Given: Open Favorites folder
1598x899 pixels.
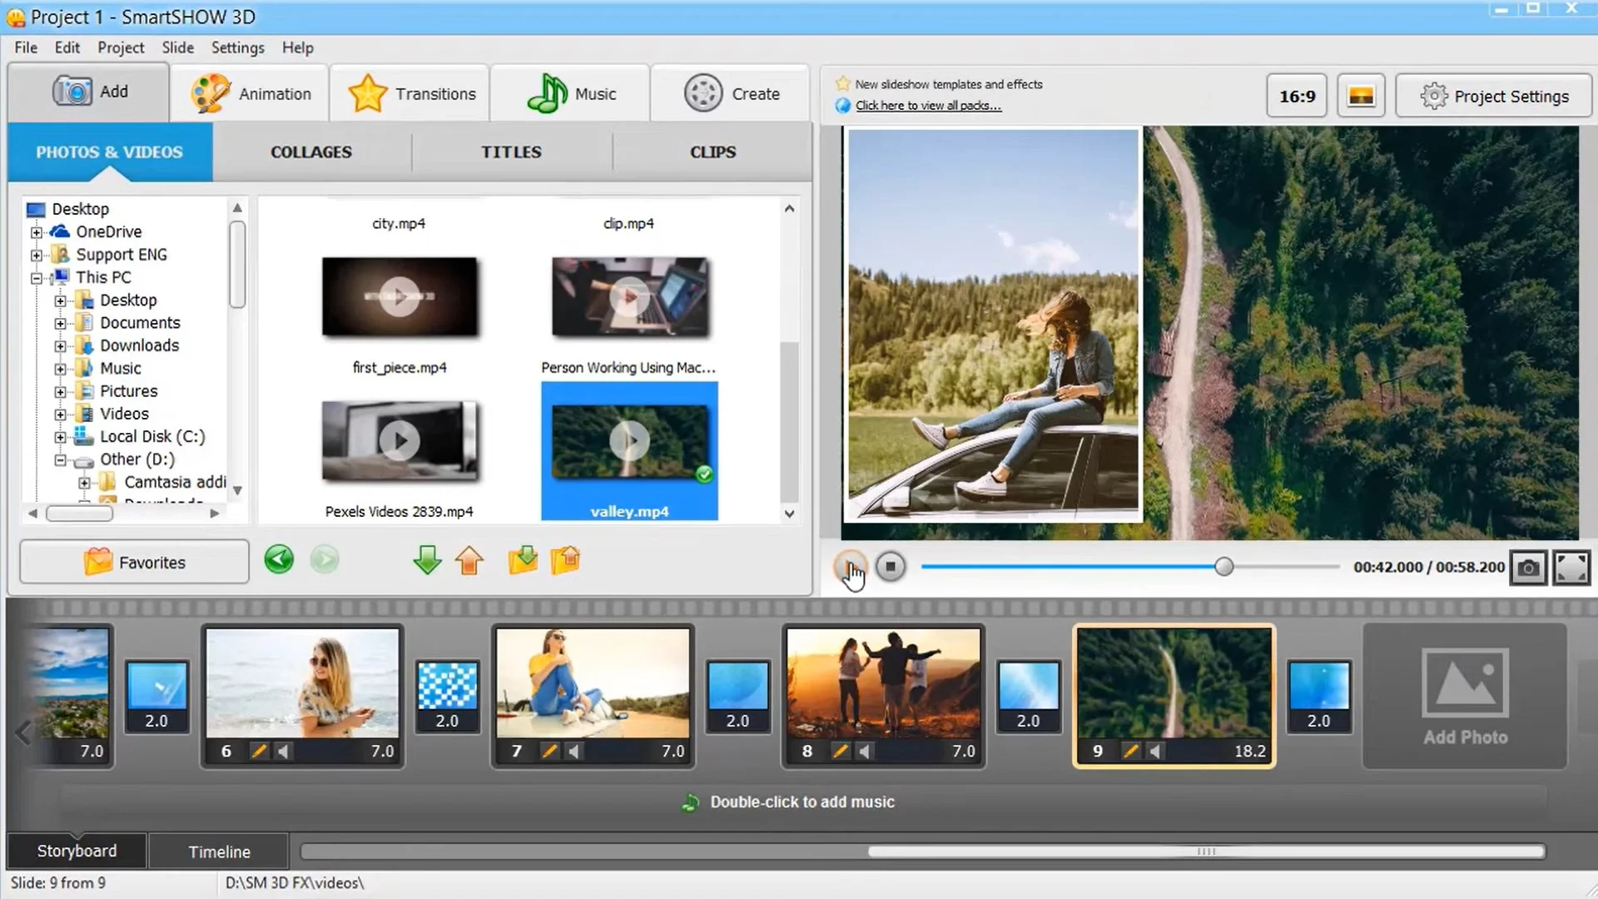Looking at the screenshot, I should tap(134, 562).
